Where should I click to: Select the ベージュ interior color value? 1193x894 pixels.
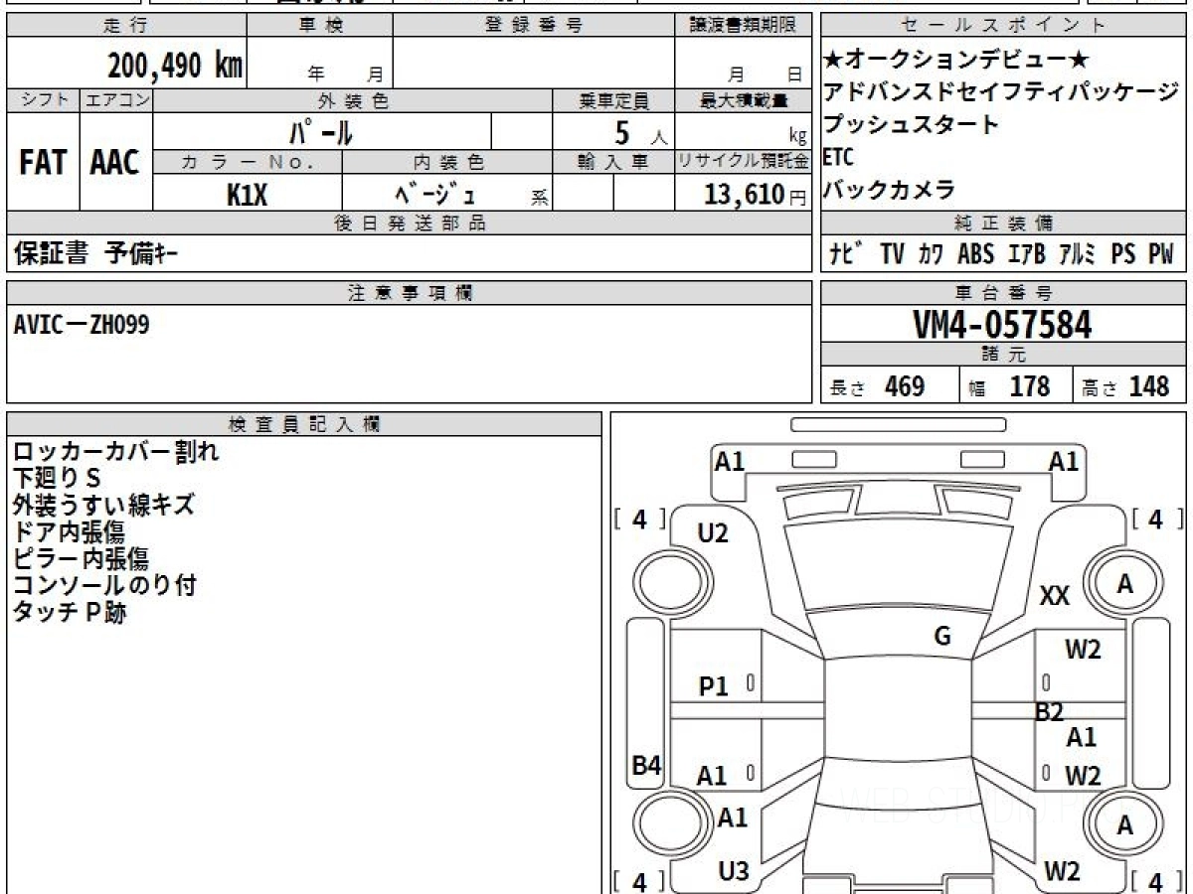coord(434,194)
